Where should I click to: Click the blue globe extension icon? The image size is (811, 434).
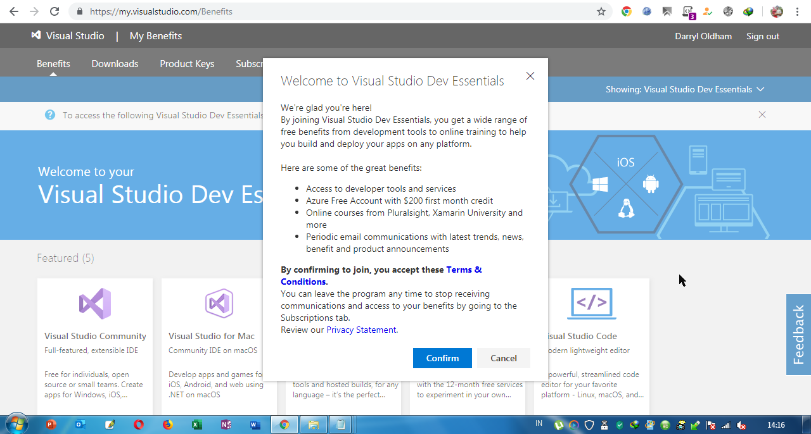pyautogui.click(x=647, y=11)
